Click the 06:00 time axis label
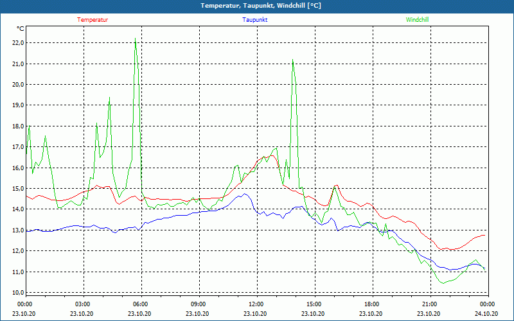 pos(139,304)
